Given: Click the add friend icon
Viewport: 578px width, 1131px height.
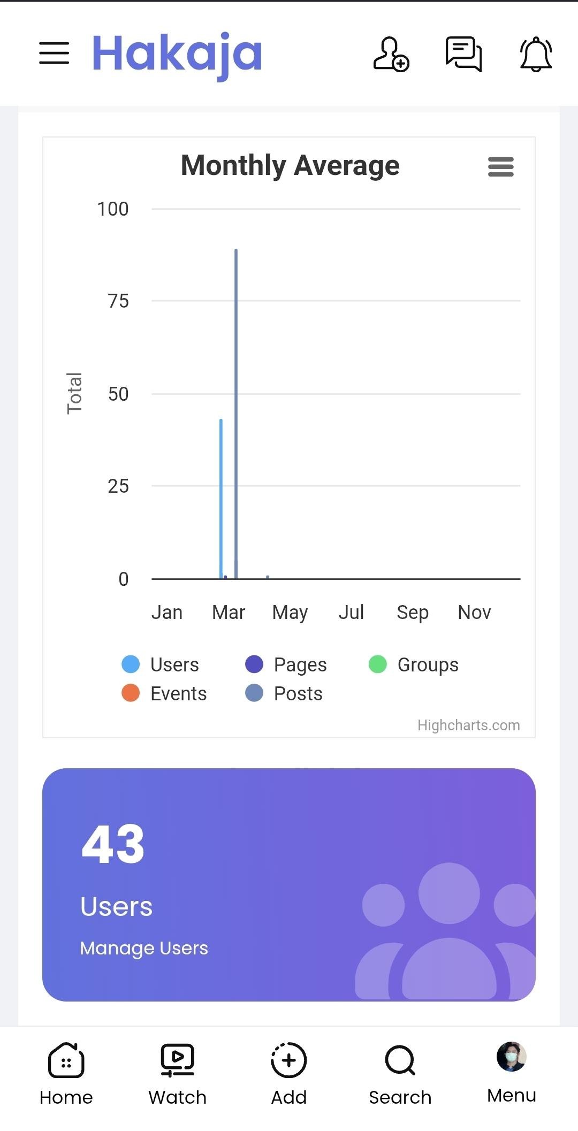Looking at the screenshot, I should tap(391, 54).
